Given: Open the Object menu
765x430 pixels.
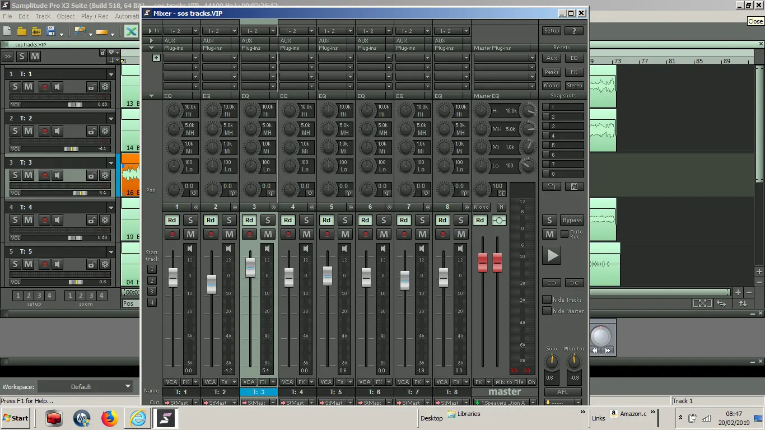Looking at the screenshot, I should (x=66, y=16).
